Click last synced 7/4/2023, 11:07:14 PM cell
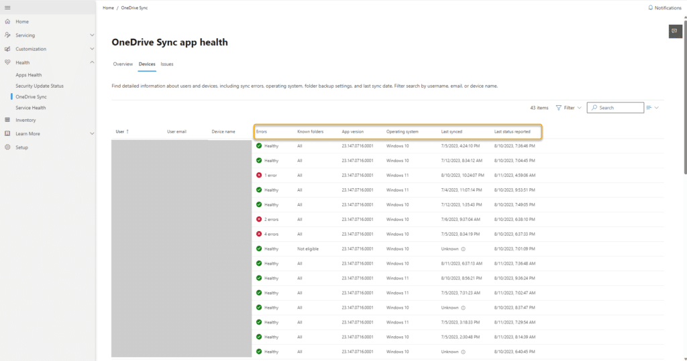687x361 pixels. [462, 190]
